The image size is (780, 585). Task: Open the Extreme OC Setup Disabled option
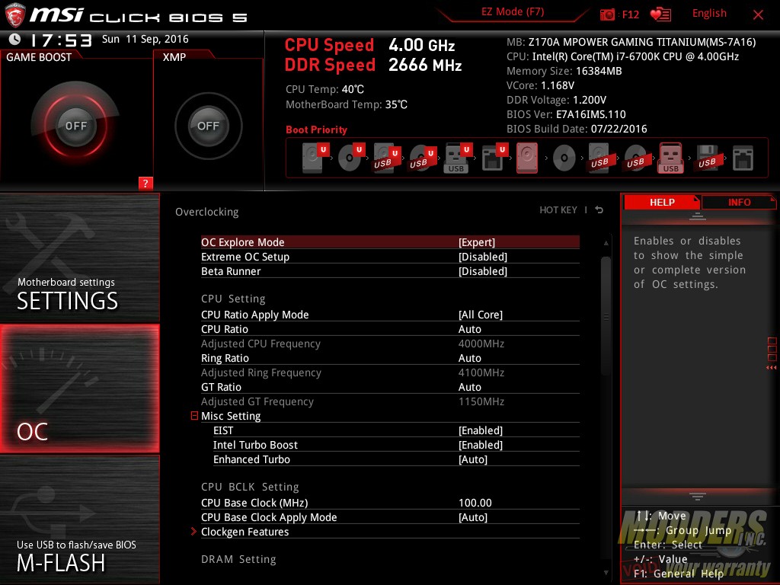click(x=390, y=257)
